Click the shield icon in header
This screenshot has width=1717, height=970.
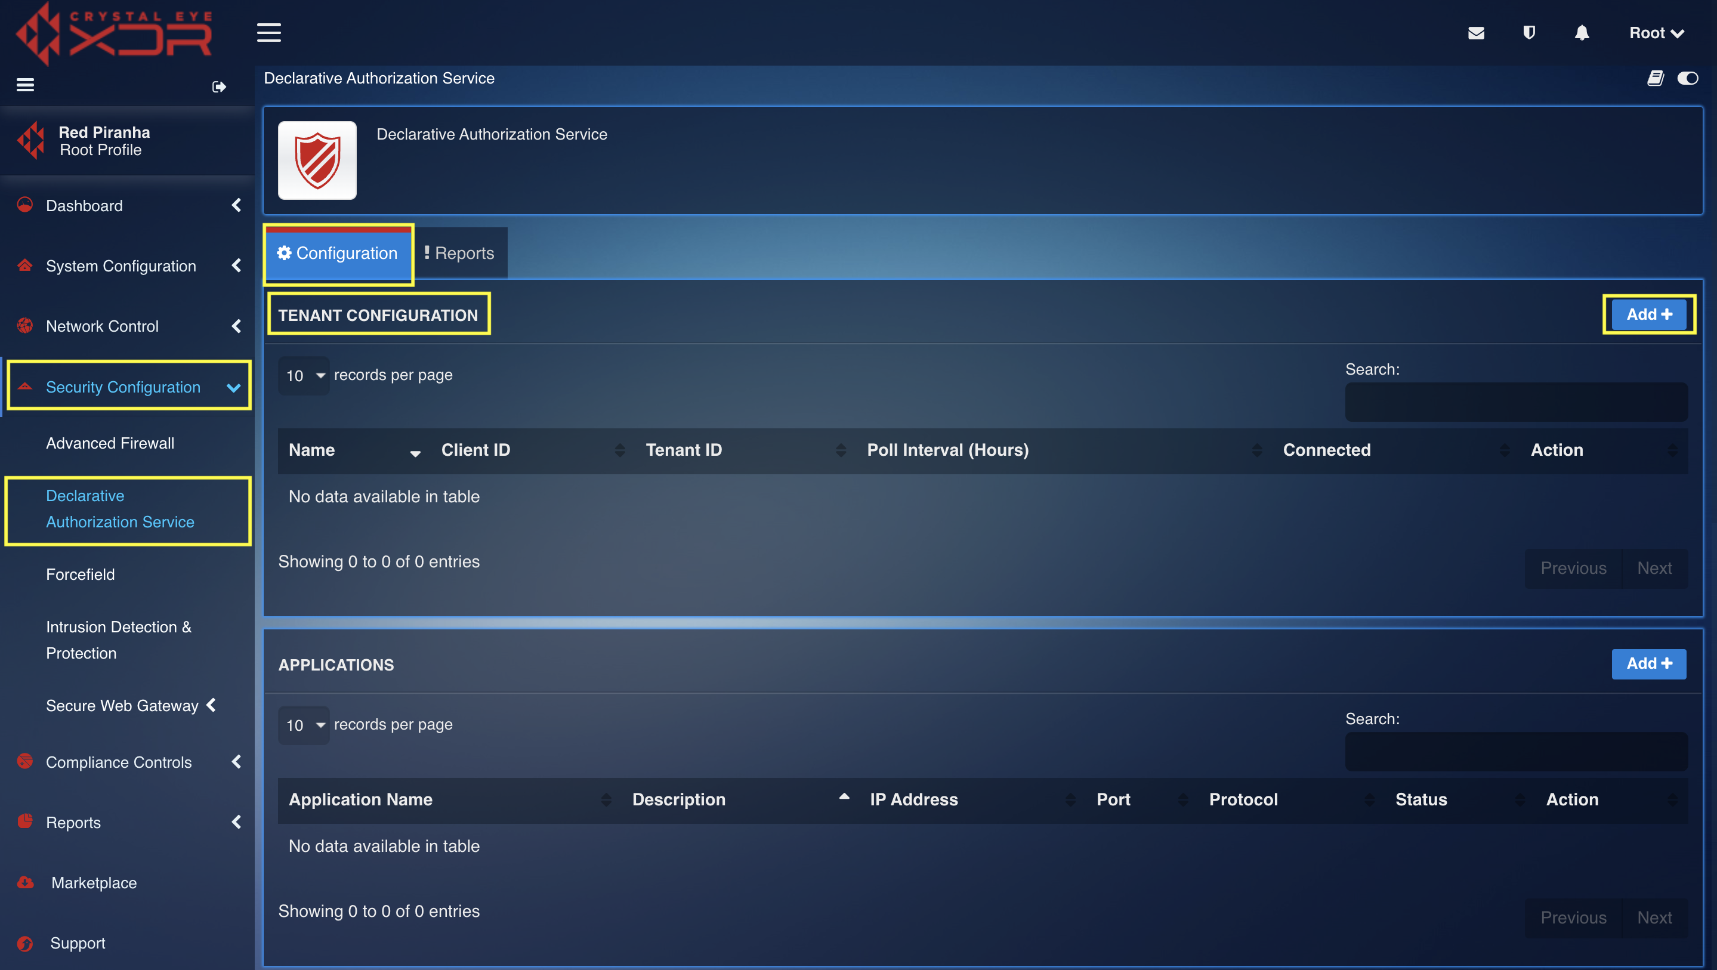point(1529,33)
